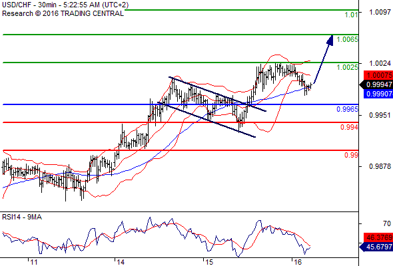393x266 pixels.
Task: Click the red 1.00075 price tag
Action: 378,75
